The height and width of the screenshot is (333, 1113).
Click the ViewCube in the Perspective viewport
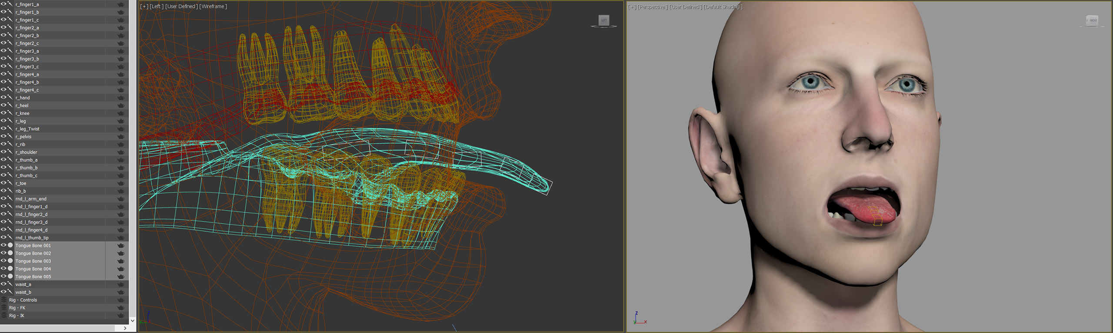(1092, 21)
